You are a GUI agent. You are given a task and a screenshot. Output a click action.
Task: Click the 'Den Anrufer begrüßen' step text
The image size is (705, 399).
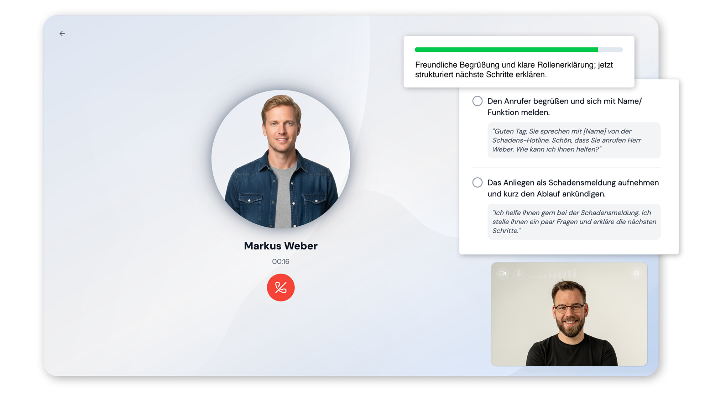click(564, 106)
